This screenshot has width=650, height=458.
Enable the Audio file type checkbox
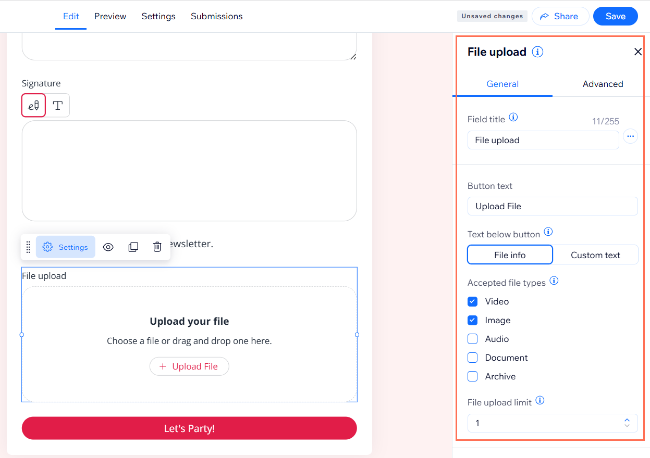coord(473,339)
